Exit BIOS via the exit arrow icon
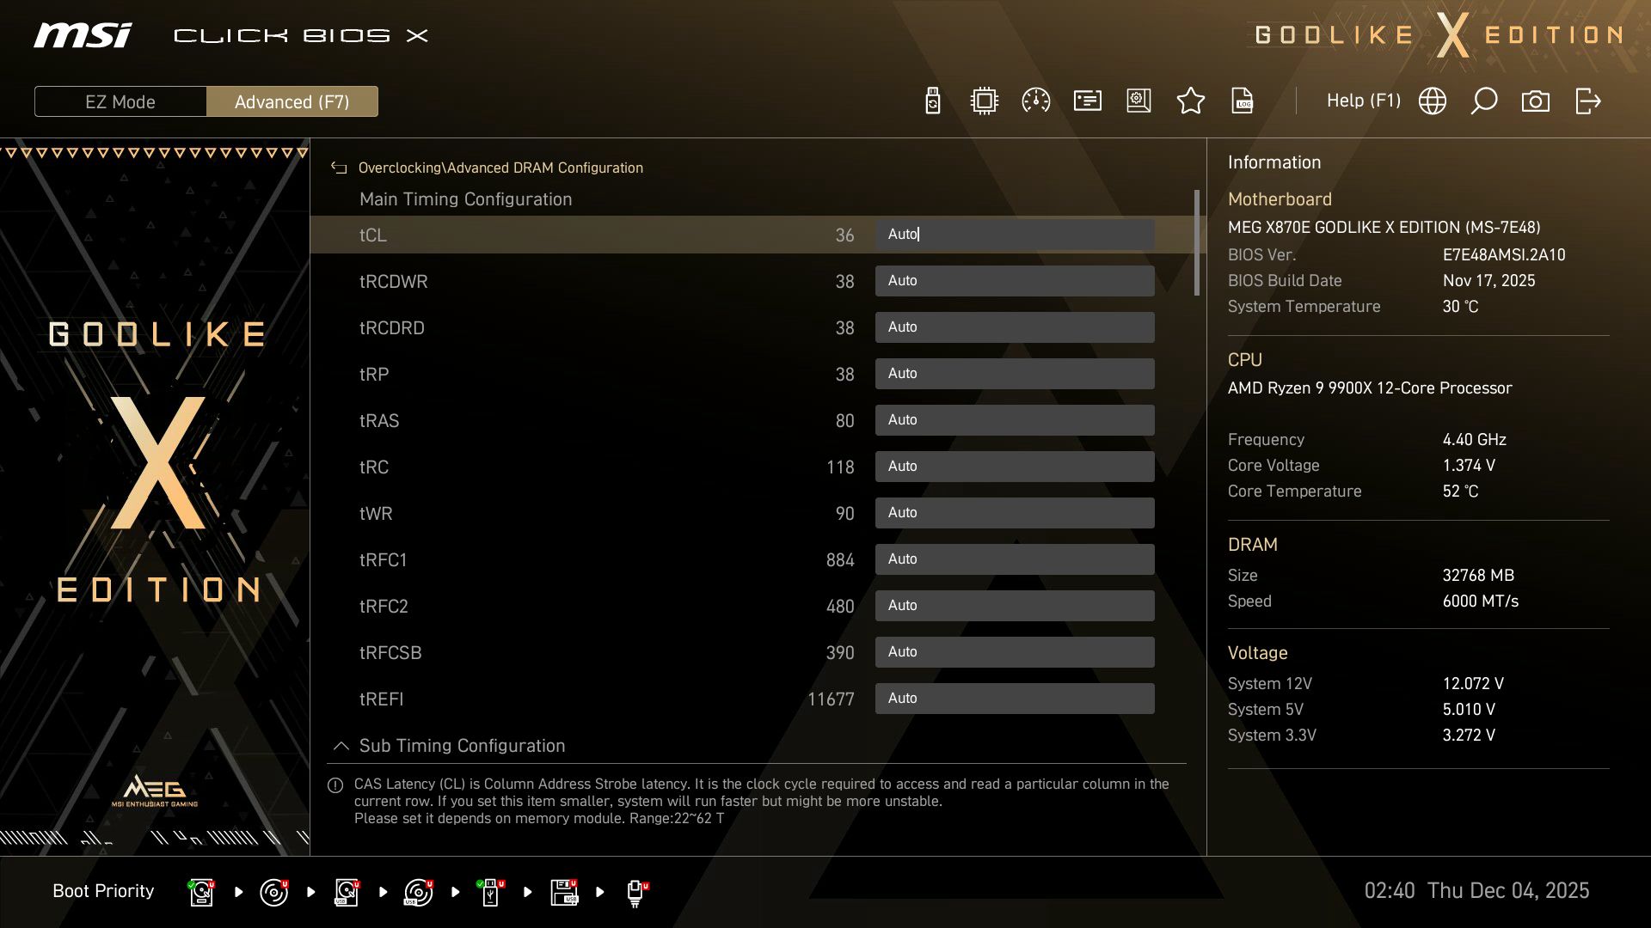Viewport: 1651px width, 928px height. (x=1587, y=101)
